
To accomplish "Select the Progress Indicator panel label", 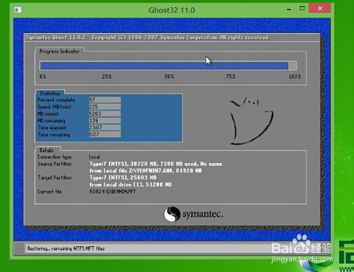I will [60, 52].
